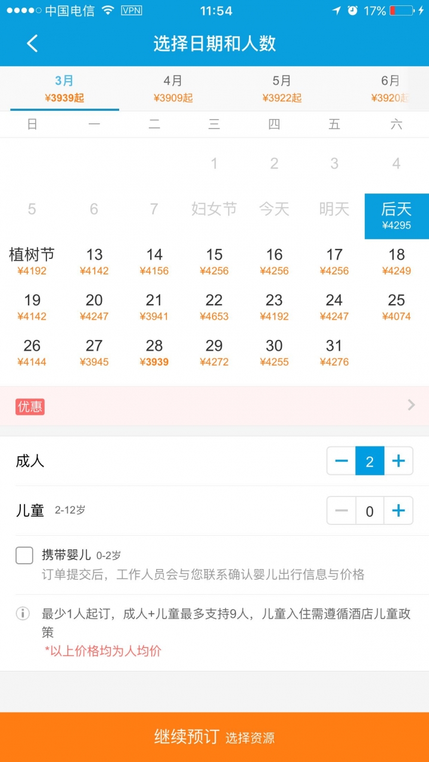The image size is (429, 762).
Task: Pick the 植树节 date priced ¥4192
Action: point(32,262)
